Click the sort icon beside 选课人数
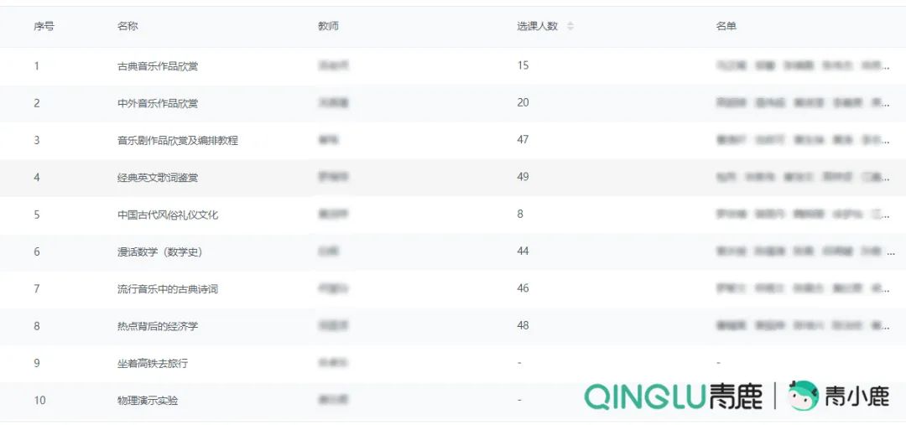 click(x=570, y=26)
